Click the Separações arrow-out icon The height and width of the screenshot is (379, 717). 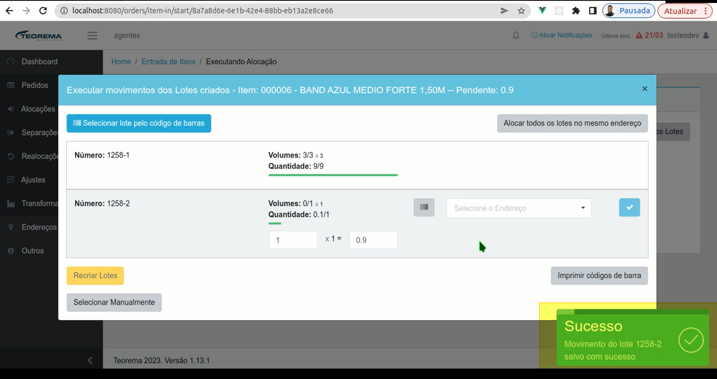click(x=11, y=132)
